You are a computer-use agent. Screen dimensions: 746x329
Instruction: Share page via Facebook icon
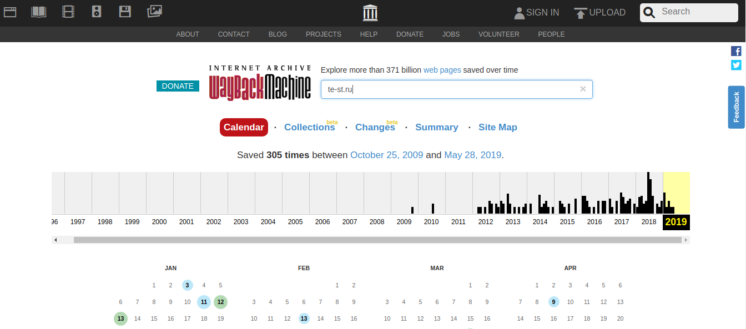[x=736, y=51]
